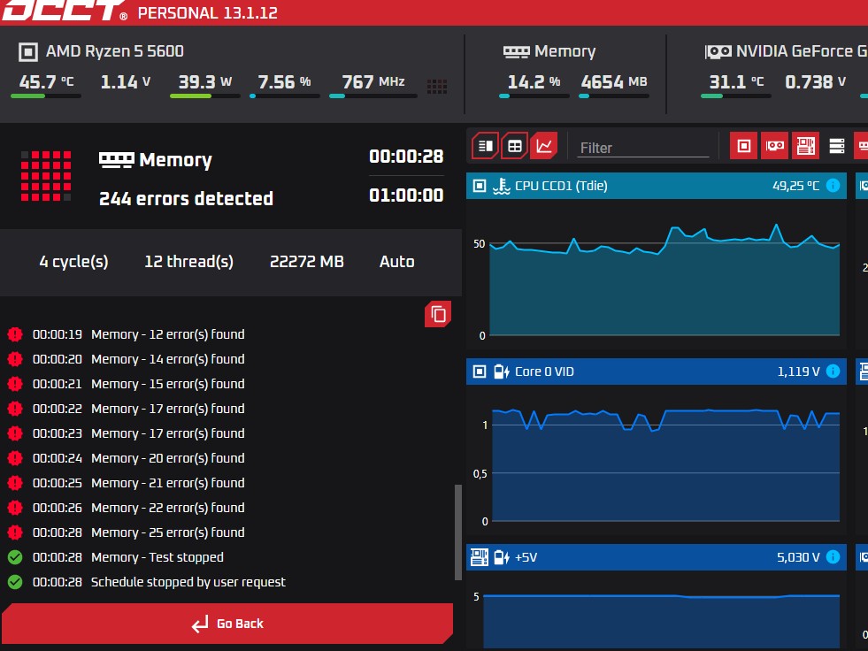Click the motherboard icon in +5V header
The image size is (868, 651).
(x=480, y=557)
